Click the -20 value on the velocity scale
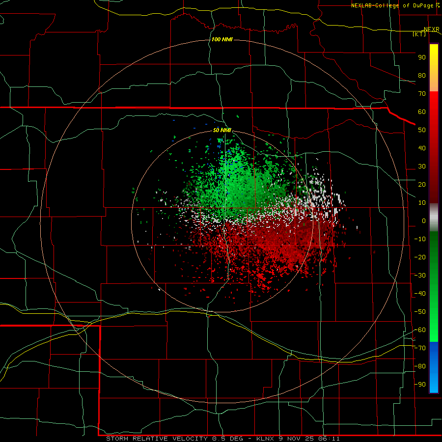The image size is (442, 442). 420,257
